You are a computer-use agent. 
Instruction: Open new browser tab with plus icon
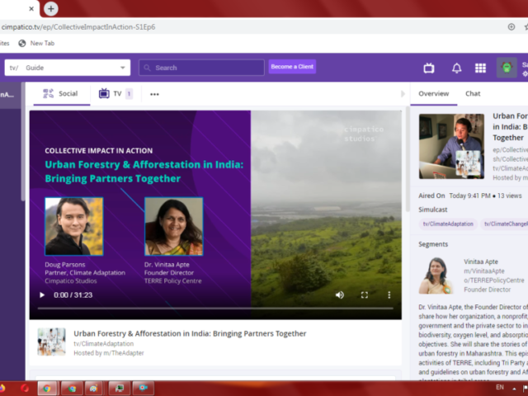[51, 8]
